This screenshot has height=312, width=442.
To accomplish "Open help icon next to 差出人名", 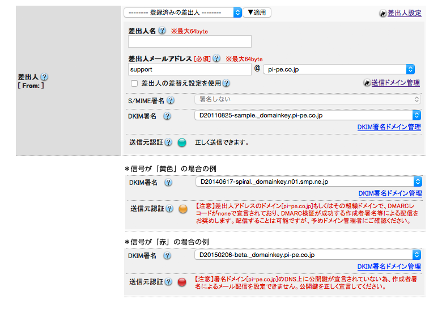I will [162, 31].
